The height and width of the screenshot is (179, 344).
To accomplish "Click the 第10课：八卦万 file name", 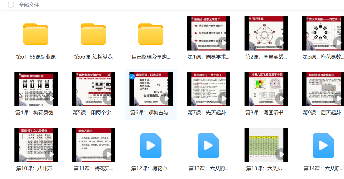I will [36, 168].
